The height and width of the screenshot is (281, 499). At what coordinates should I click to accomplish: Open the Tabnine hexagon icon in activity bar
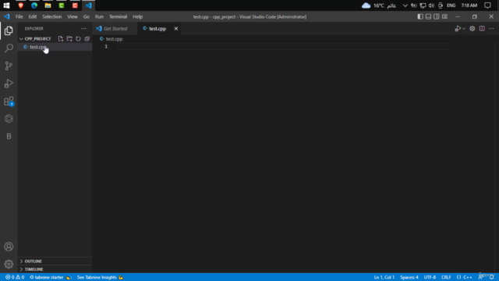[9, 119]
